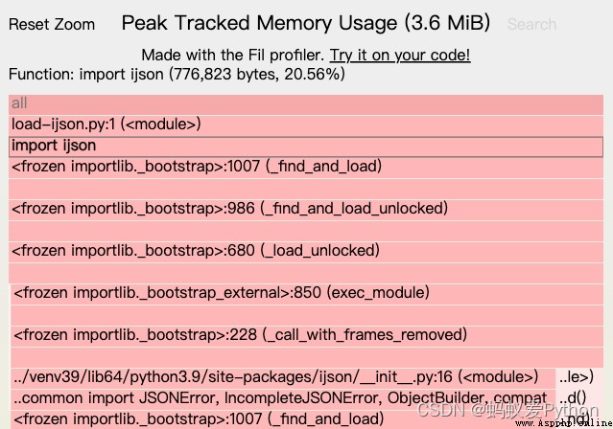Select the 'import ijson' flame frame

pyautogui.click(x=306, y=147)
